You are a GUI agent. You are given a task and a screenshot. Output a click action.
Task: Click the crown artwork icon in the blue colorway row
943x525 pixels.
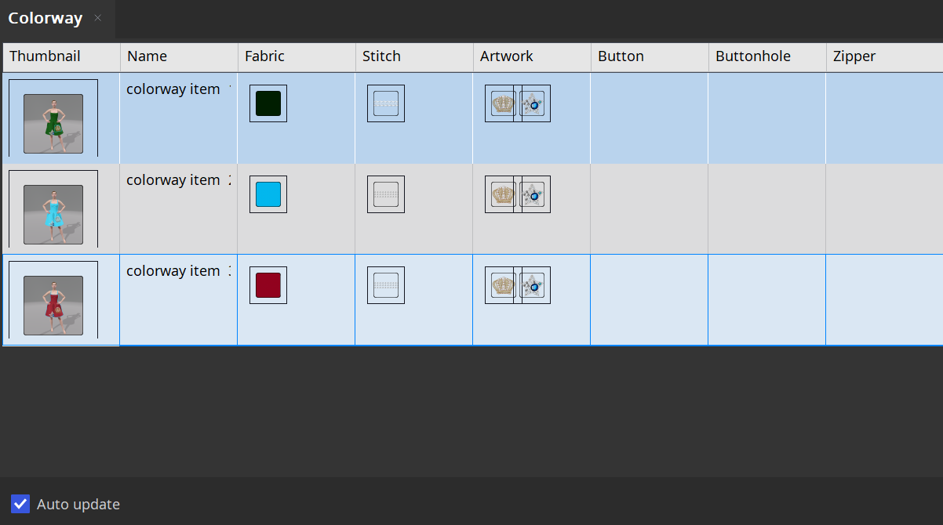pyautogui.click(x=503, y=194)
